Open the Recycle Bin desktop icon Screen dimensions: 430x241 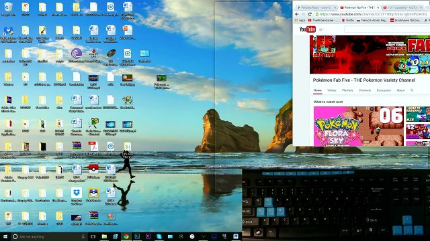point(8,9)
